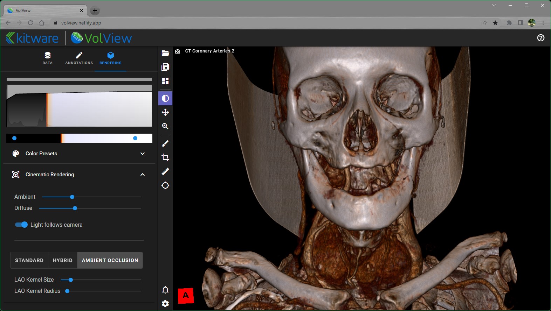Click the site lock icon
This screenshot has height=311, width=551.
(55, 23)
